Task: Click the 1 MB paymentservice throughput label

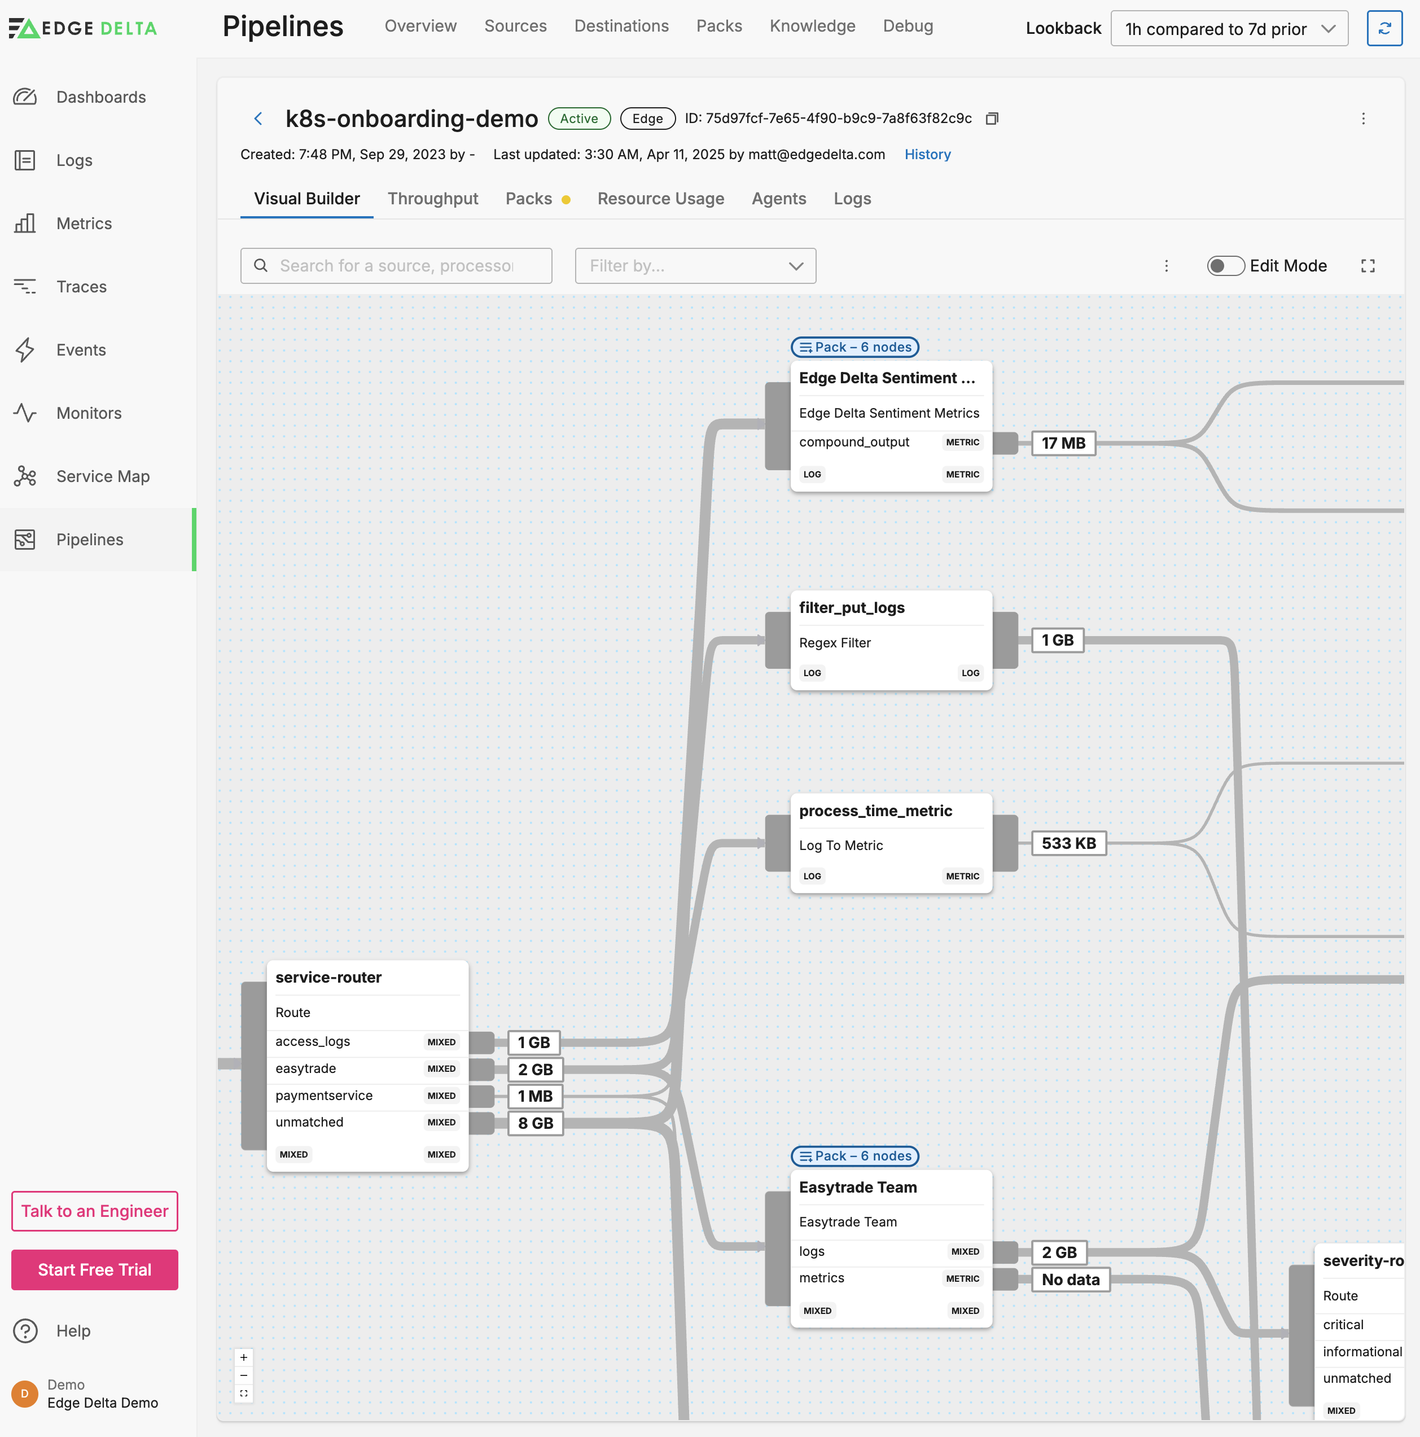Action: click(535, 1096)
